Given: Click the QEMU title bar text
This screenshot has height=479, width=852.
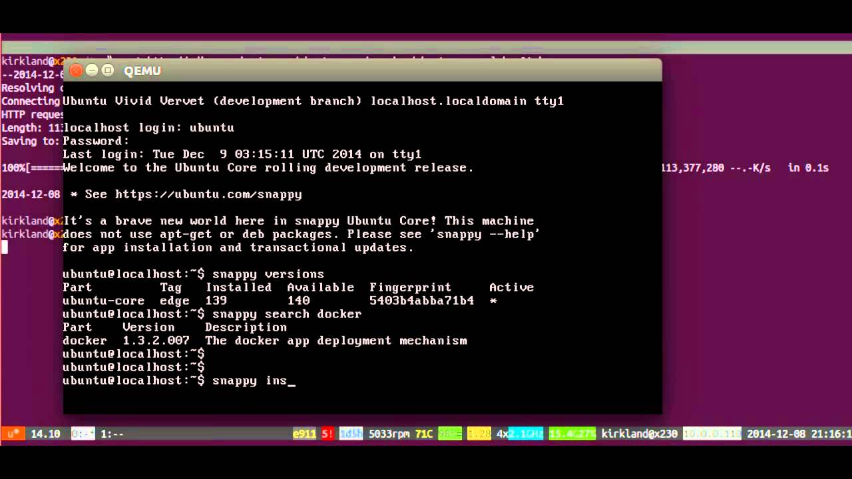Looking at the screenshot, I should click(142, 71).
